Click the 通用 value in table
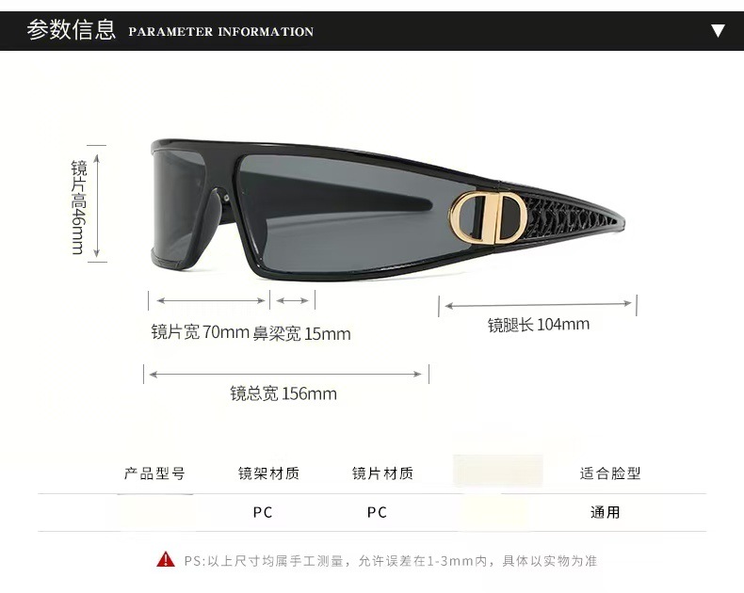 605,512
